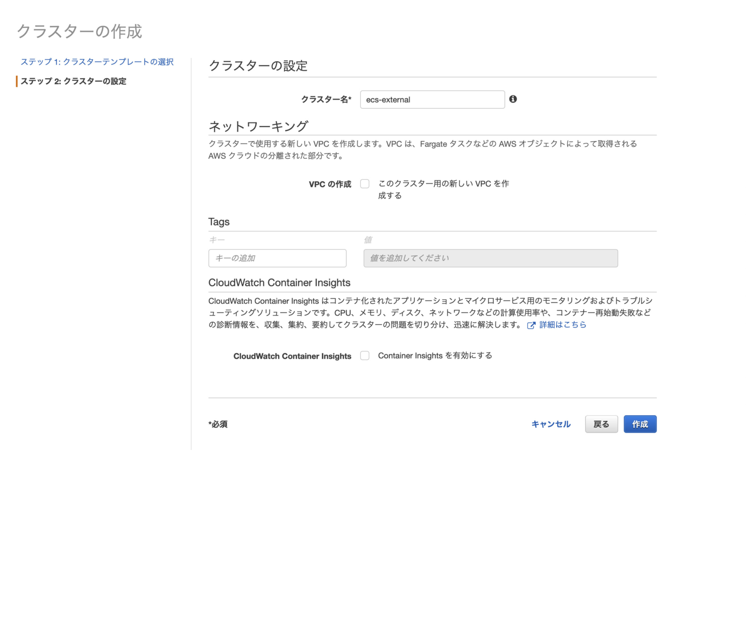Image resolution: width=746 pixels, height=628 pixels.
Task: Click the info icon beside クラスター名 field
Action: (x=514, y=99)
